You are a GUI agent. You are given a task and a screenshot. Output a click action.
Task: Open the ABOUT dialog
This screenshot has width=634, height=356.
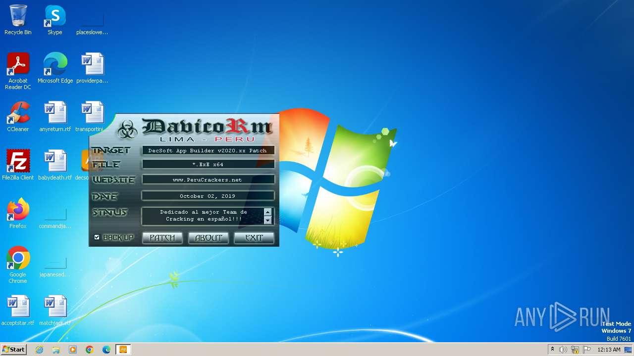pyautogui.click(x=209, y=238)
